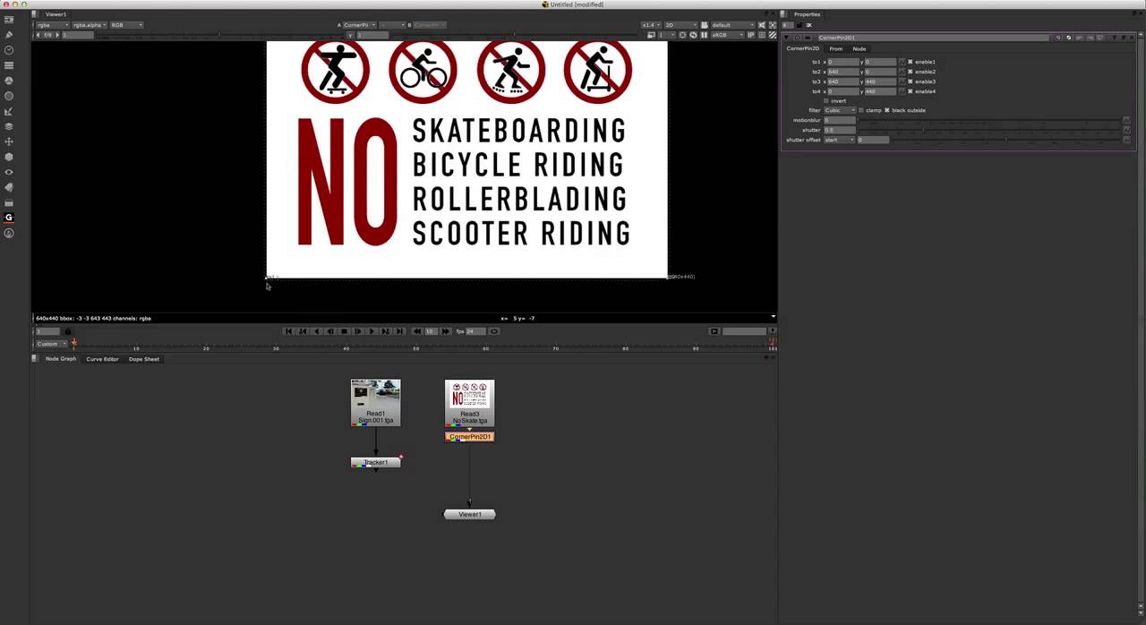Open the 3D nodes toolbar icon
Screen dimensions: 1146x625
9,157
